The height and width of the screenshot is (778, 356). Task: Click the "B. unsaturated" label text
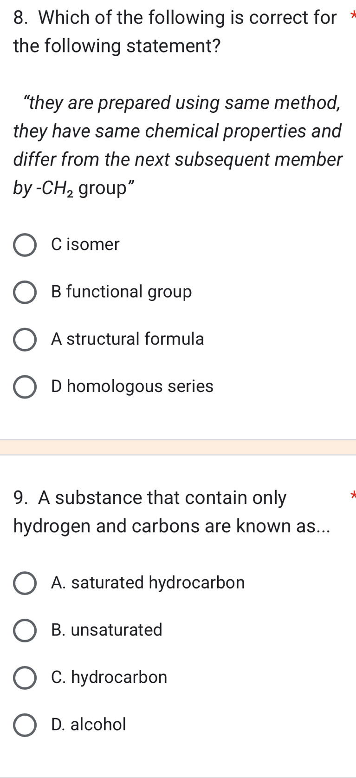click(x=106, y=631)
